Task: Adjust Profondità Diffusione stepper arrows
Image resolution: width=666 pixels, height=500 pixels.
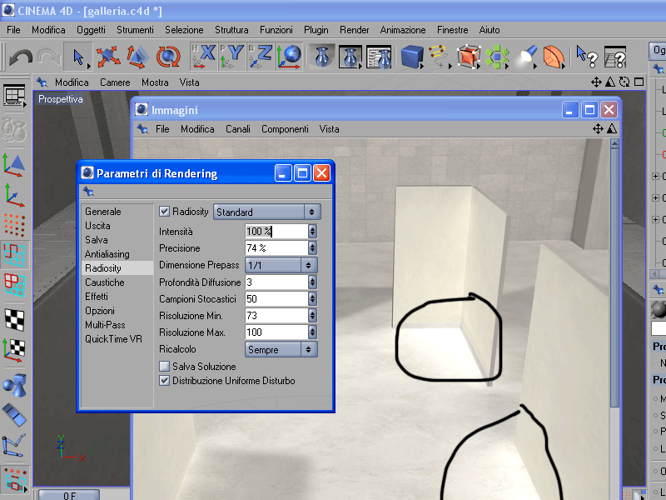Action: pos(313,282)
